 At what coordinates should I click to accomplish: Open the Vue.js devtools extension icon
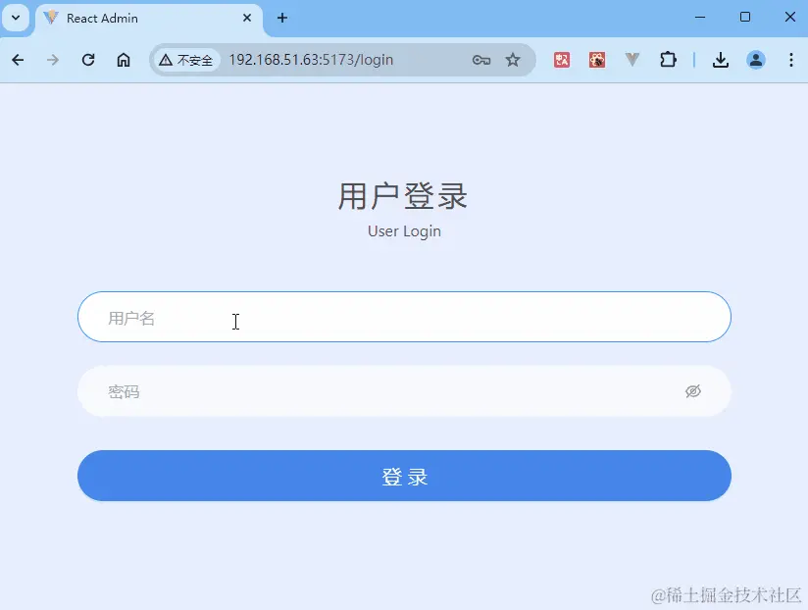[633, 59]
